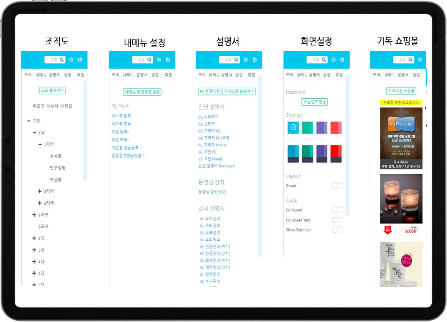The height and width of the screenshot is (322, 447).
Task: Enable the Boxed layout toggle
Action: [x=337, y=186]
